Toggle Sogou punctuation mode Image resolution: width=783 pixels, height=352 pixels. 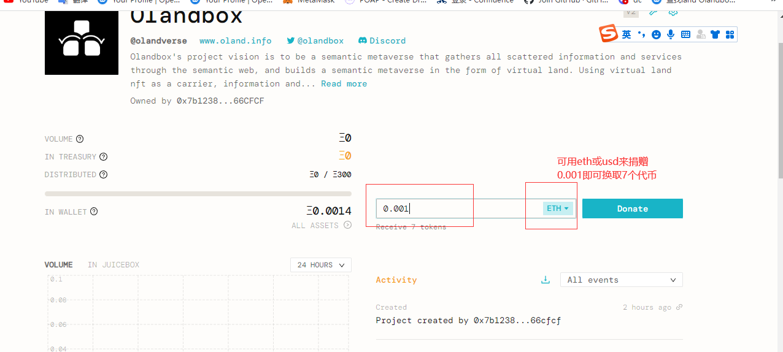tap(641, 35)
